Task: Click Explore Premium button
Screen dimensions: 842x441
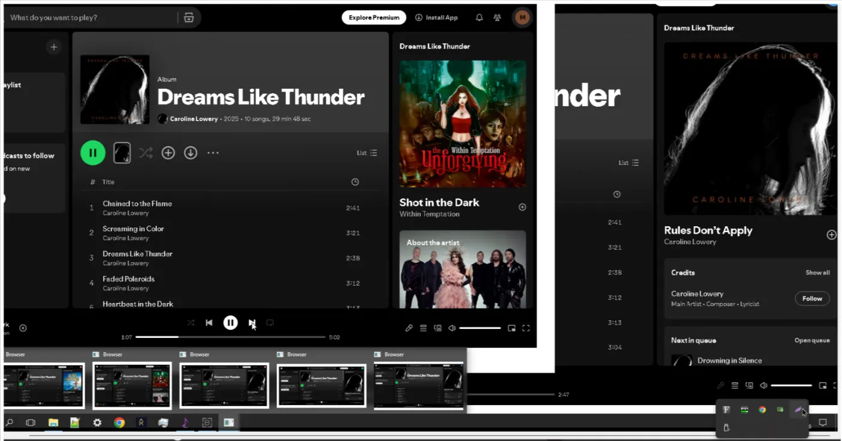Action: click(x=374, y=17)
